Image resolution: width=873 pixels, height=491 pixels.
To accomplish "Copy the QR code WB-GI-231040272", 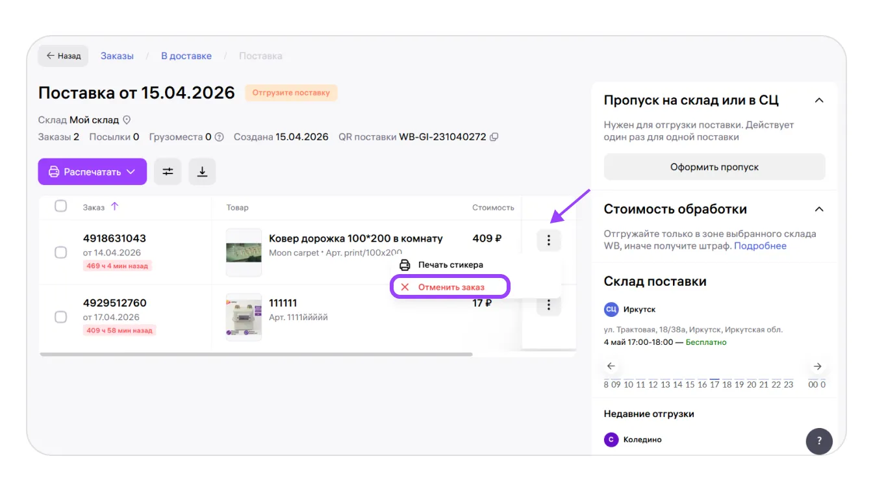I will (x=494, y=137).
